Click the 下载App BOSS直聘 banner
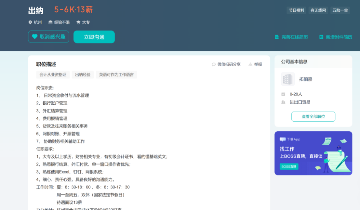The image size is (360, 210). (313, 153)
